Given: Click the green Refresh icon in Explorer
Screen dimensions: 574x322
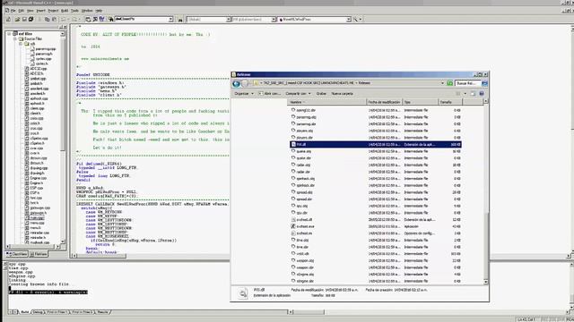Looking at the screenshot, I should (x=450, y=83).
